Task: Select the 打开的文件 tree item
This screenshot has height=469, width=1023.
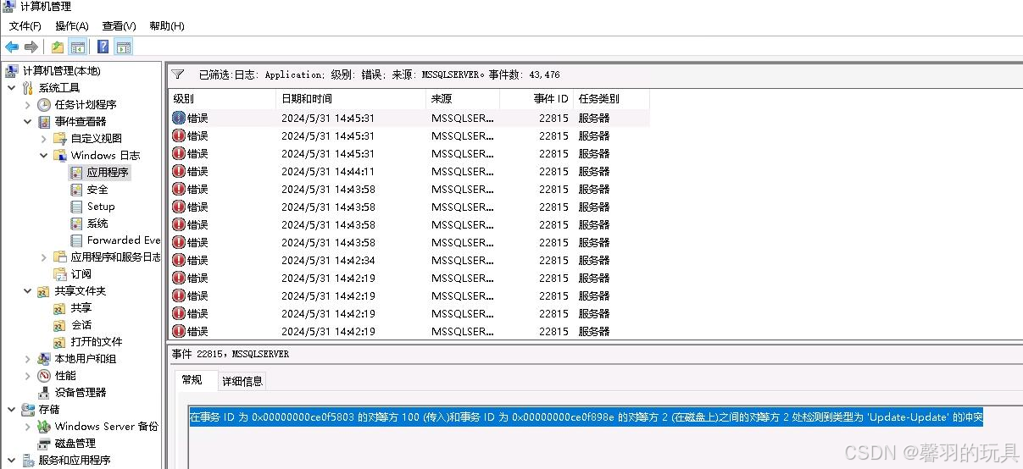Action: [97, 342]
